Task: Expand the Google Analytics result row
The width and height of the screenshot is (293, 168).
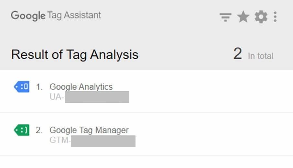Action: coord(146,91)
